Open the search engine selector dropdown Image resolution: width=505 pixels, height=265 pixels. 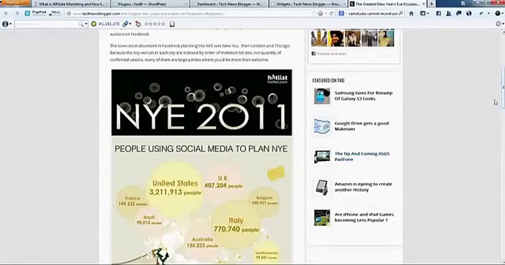(343, 14)
